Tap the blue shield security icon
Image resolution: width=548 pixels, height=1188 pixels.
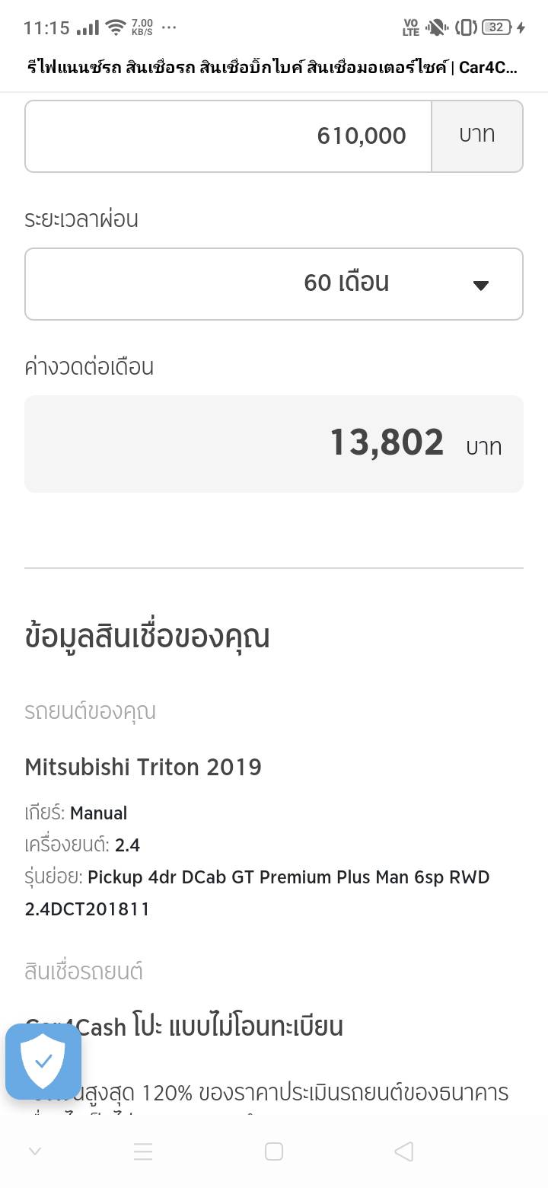coord(43,1061)
